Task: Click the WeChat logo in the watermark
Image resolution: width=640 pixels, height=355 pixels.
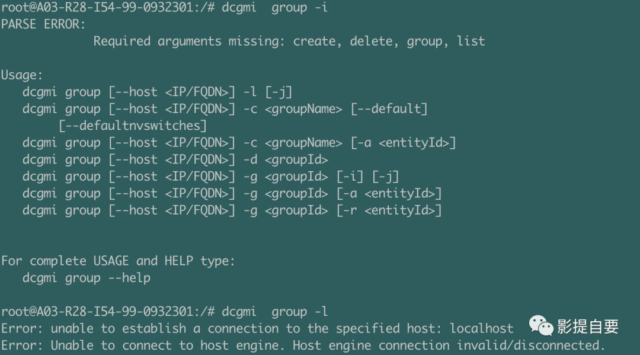Action: pos(541,325)
